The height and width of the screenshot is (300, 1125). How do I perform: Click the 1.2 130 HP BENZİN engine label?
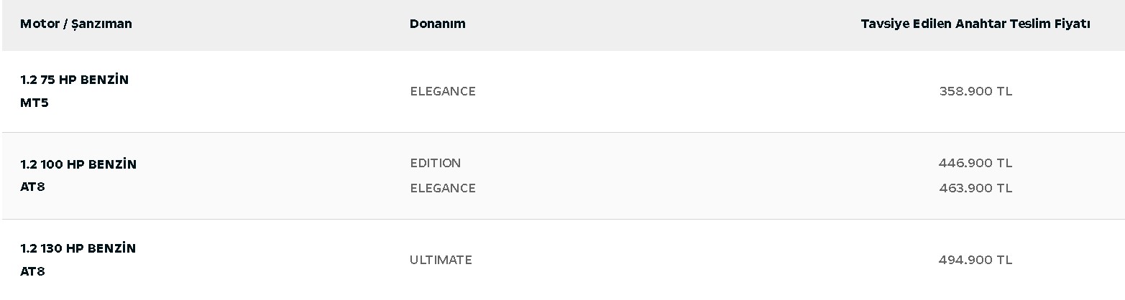tap(78, 248)
